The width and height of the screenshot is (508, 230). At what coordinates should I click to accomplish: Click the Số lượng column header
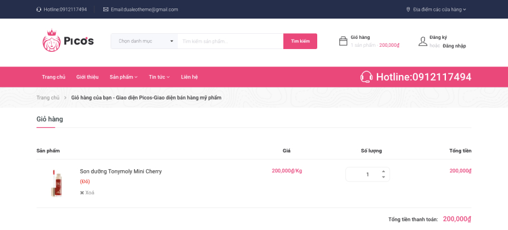click(371, 151)
